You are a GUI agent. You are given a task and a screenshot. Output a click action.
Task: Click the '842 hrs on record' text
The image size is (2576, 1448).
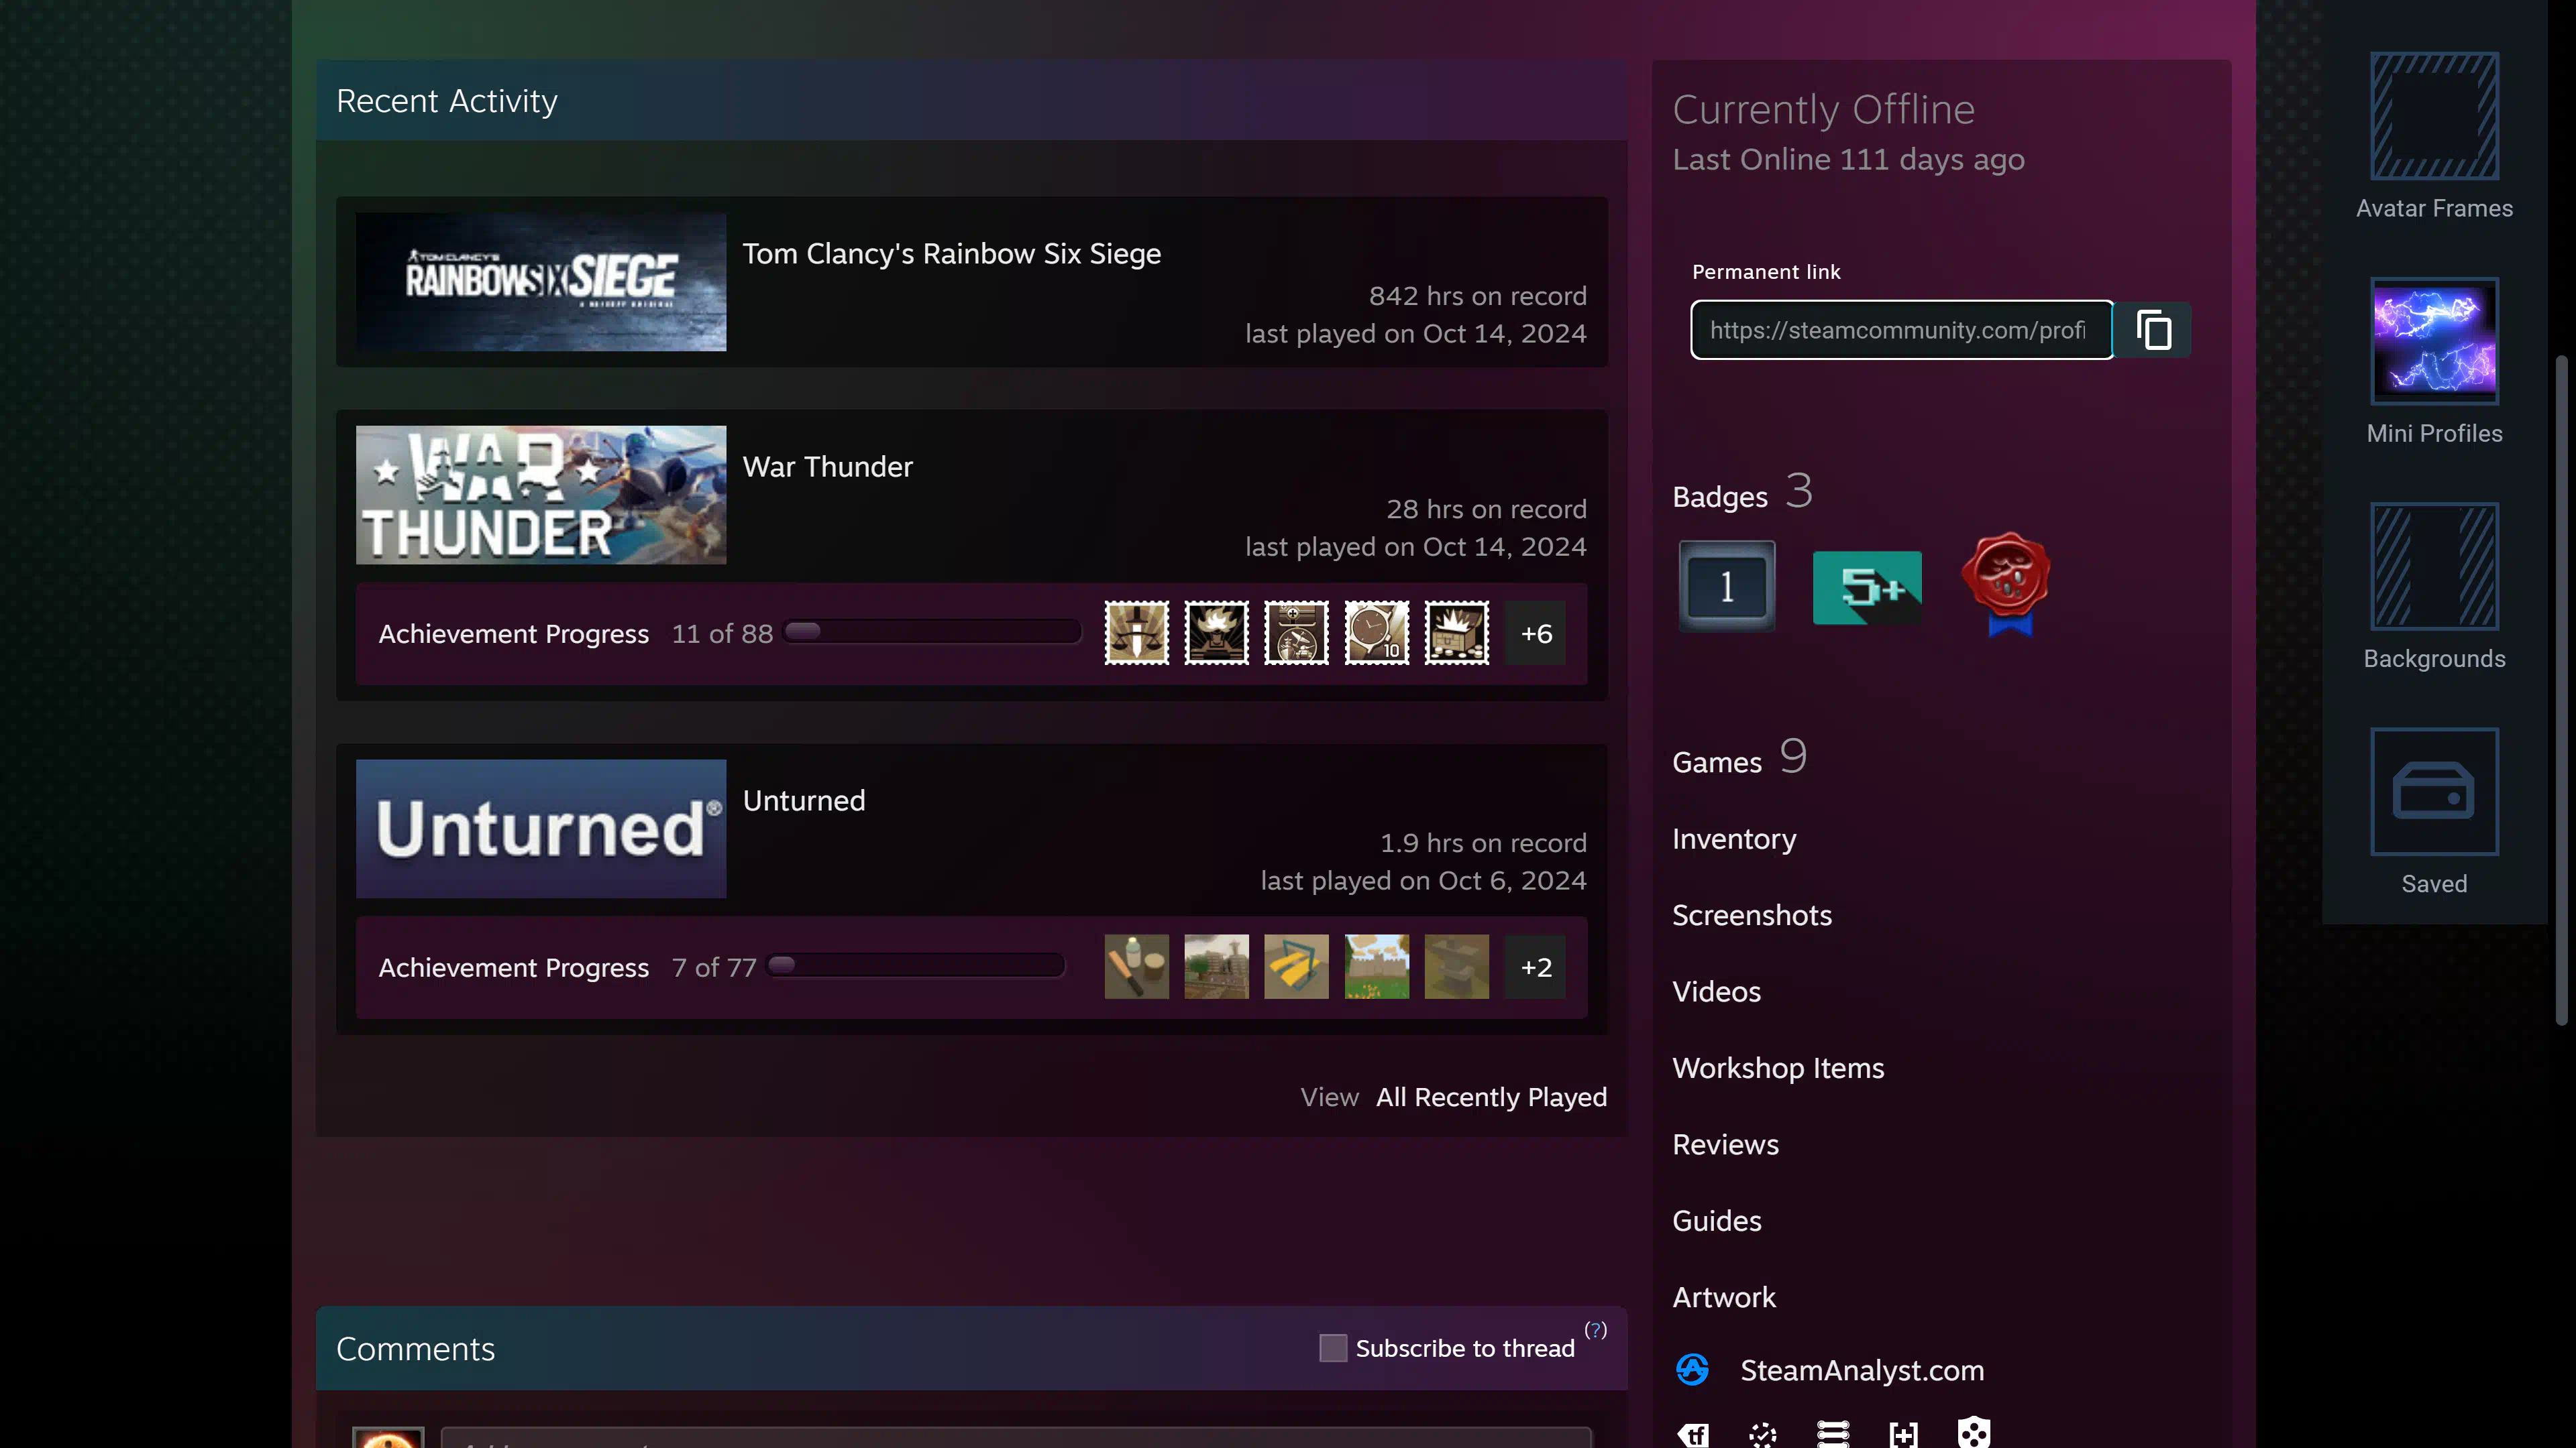coord(1477,296)
